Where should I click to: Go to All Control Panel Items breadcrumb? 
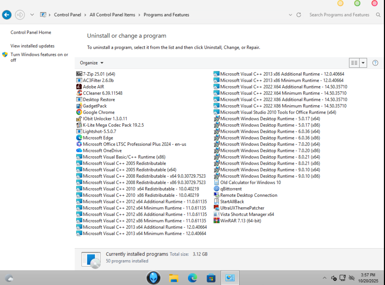(x=112, y=15)
